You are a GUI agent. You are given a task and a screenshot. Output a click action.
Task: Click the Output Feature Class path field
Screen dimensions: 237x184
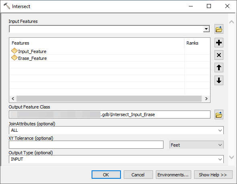[110, 114]
